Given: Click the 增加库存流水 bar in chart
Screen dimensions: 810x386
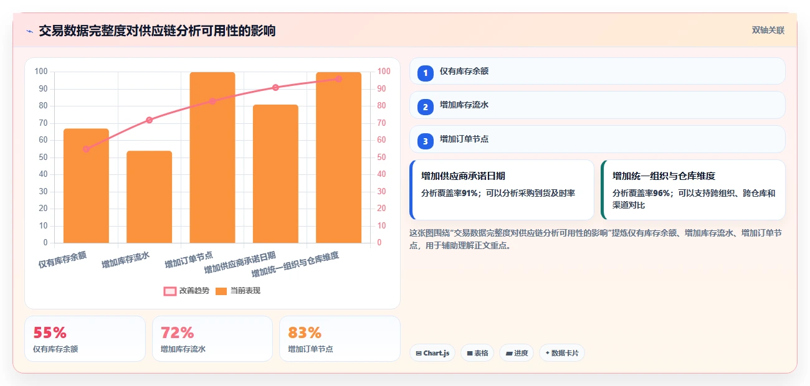Looking at the screenshot, I should pos(149,197).
